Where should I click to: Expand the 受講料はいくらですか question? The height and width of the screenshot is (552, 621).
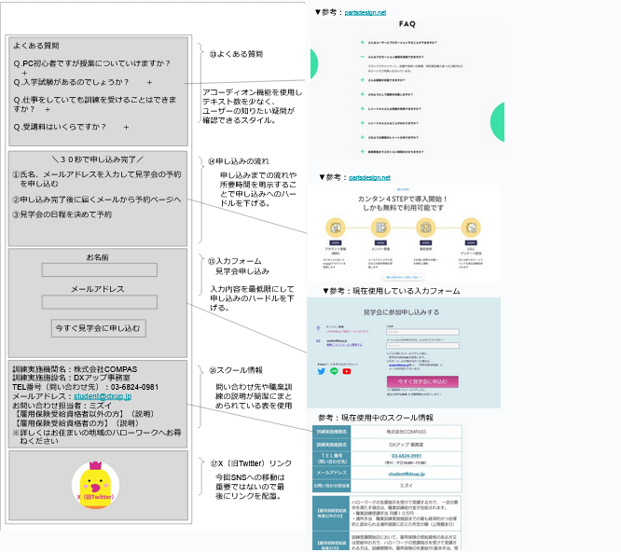click(124, 126)
